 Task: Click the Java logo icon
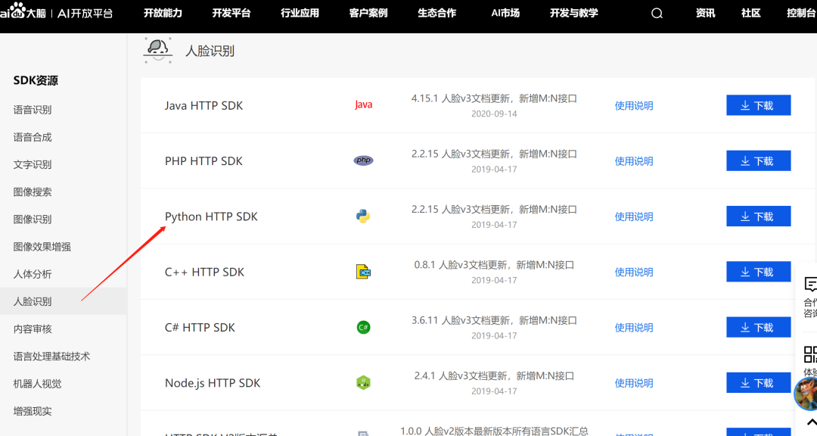pos(363,104)
